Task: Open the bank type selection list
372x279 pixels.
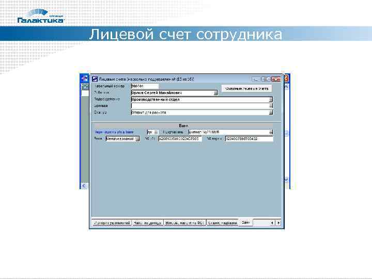Action: [137, 139]
